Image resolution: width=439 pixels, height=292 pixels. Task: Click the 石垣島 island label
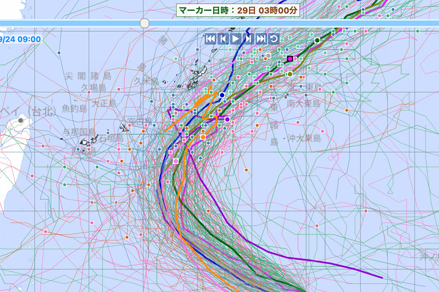pos(111,138)
